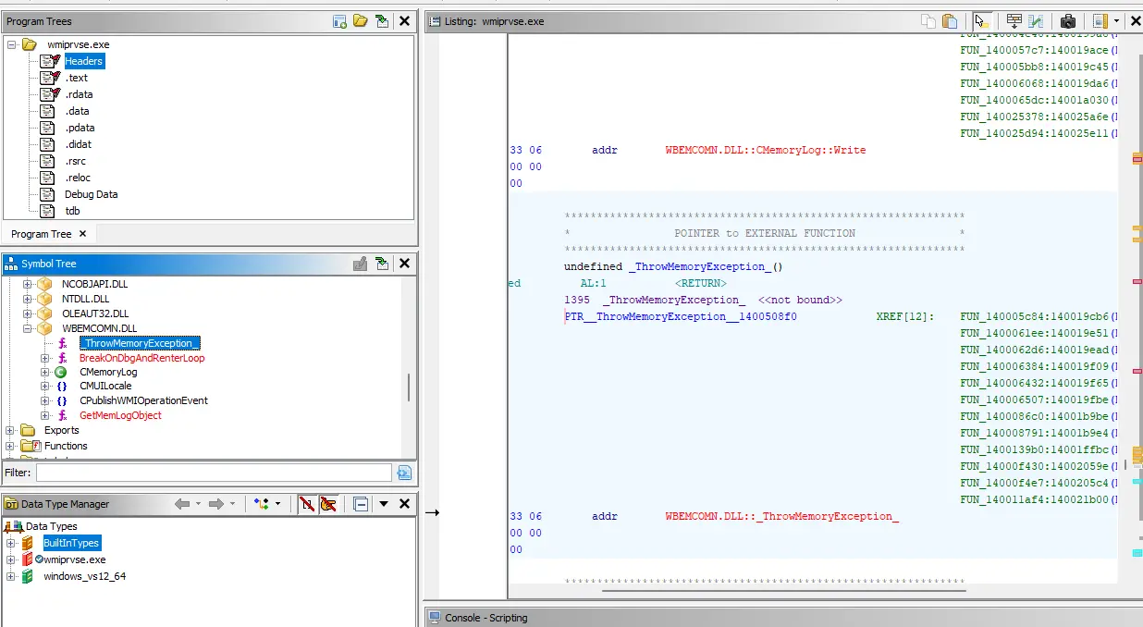Click the Symbol Tree Filter text field
Screen dimensions: 1143x627
click(214, 473)
